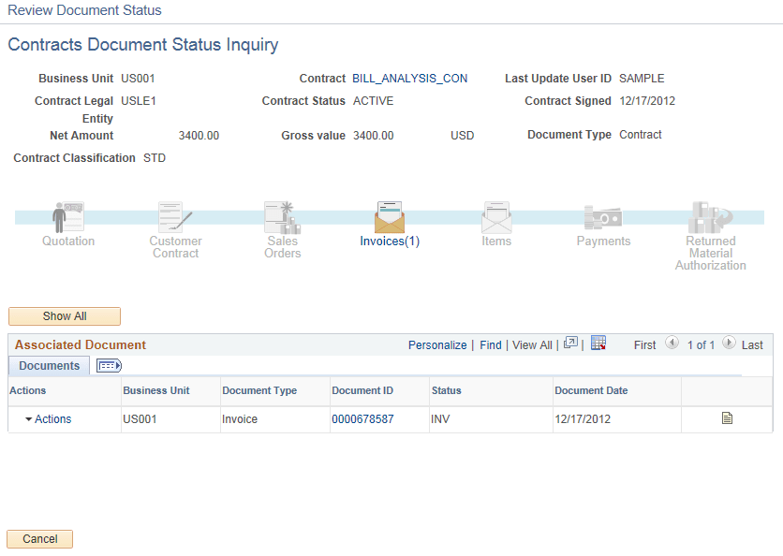Image resolution: width=783 pixels, height=556 pixels.
Task: Select the Quotation stage icon
Action: pos(66,217)
